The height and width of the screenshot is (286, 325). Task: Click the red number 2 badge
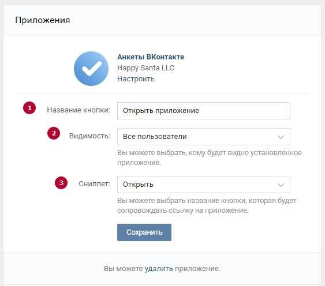(54, 133)
